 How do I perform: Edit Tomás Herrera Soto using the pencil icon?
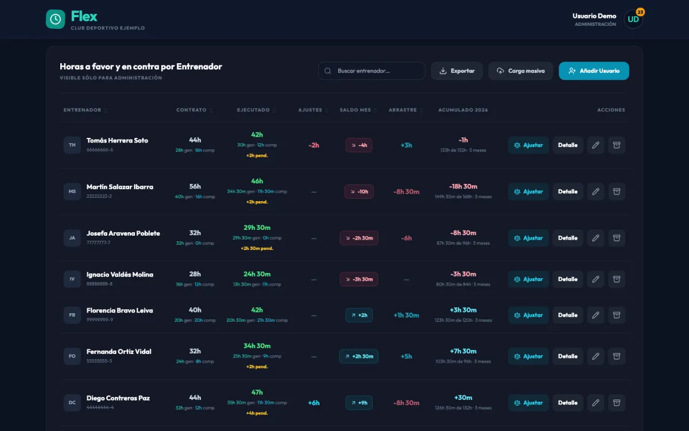click(x=595, y=145)
